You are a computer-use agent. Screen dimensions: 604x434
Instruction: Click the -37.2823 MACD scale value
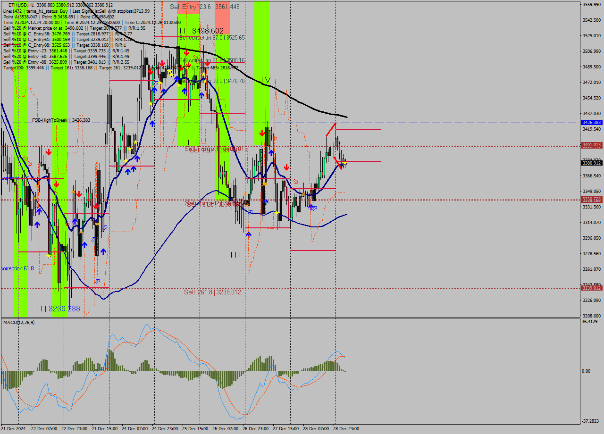591,421
